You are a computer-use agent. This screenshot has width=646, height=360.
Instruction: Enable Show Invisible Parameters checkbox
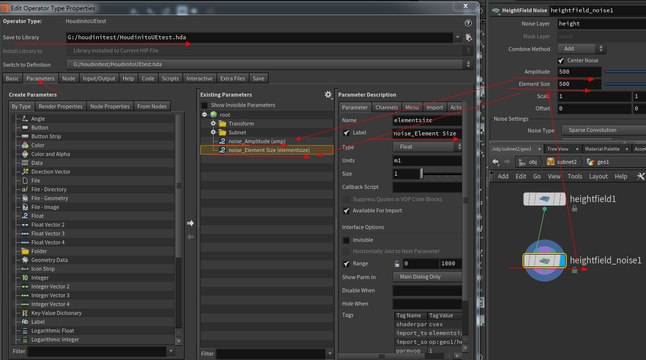coord(204,105)
